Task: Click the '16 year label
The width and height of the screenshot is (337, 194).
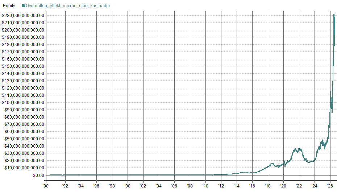Action: coord(252,186)
